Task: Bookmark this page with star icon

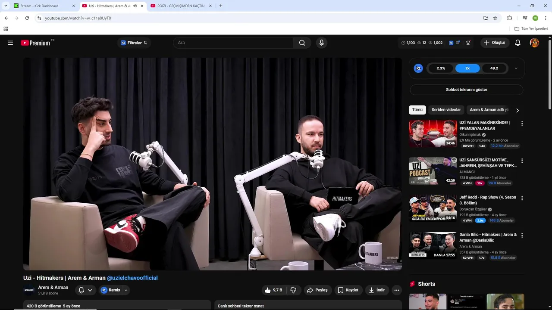Action: click(495, 18)
